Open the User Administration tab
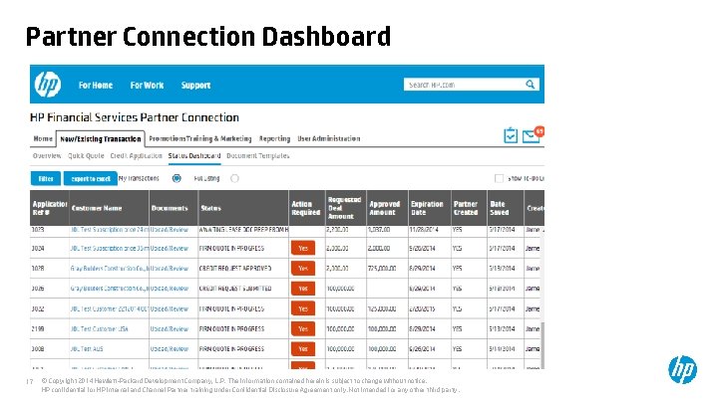The width and height of the screenshot is (718, 403). (x=329, y=138)
